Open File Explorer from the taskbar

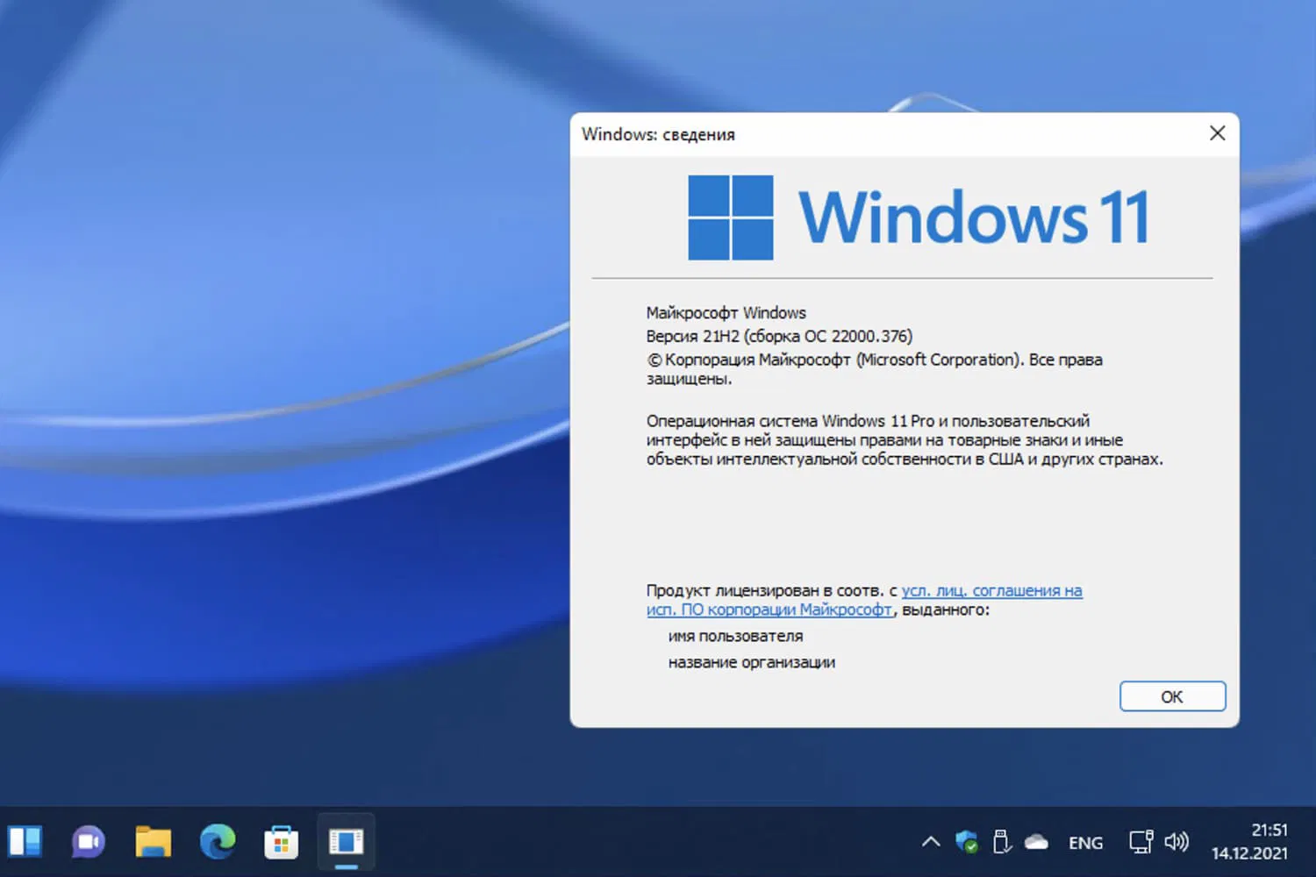[152, 841]
